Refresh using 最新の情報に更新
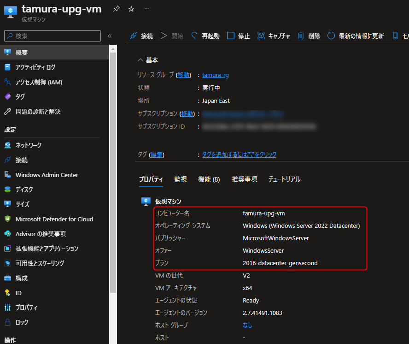 [x=356, y=36]
